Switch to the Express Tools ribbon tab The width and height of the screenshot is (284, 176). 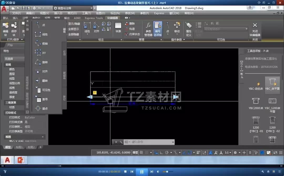[94, 18]
